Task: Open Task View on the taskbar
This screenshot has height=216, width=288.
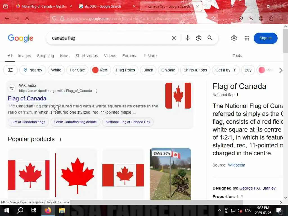Action: 34,210
